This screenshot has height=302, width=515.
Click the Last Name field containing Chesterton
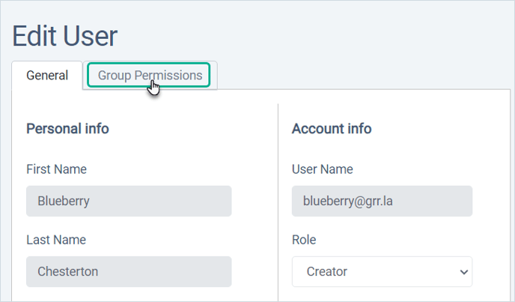click(129, 272)
